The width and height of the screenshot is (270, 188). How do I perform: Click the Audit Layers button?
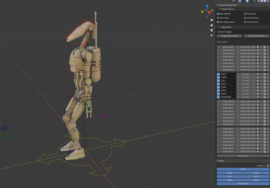coord(243,156)
